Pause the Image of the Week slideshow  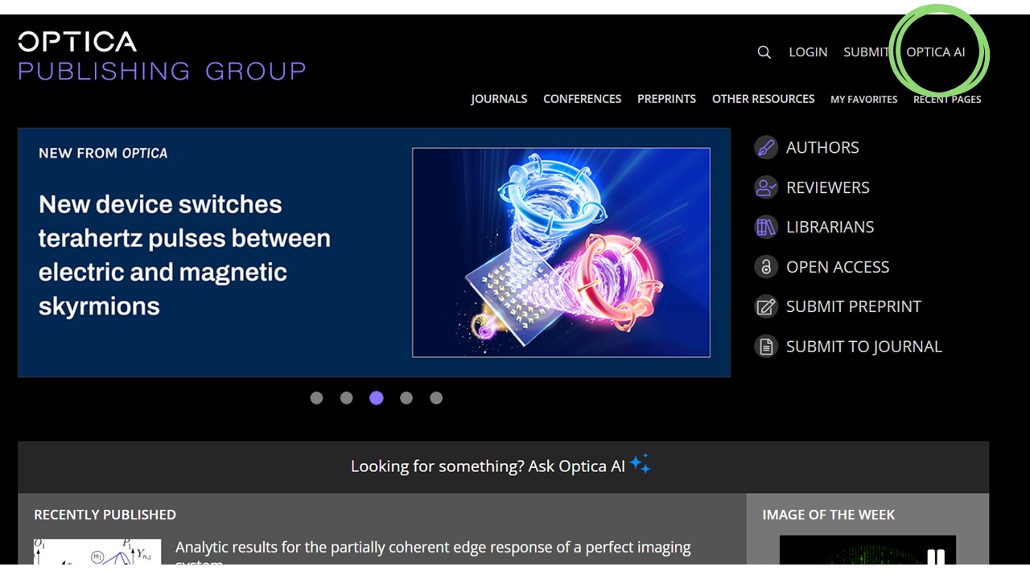pyautogui.click(x=935, y=557)
